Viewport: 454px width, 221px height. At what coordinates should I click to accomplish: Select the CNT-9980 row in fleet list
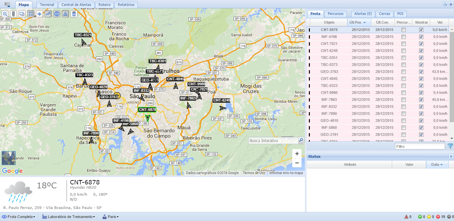tap(378, 93)
